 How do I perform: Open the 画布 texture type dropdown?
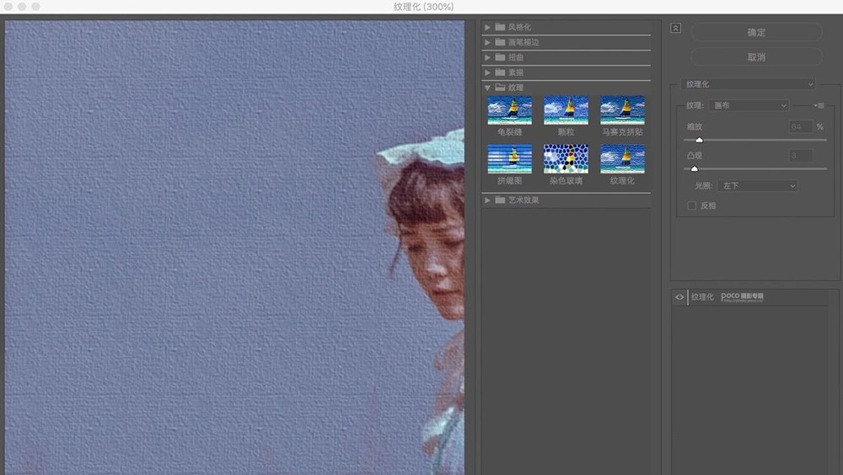pyautogui.click(x=749, y=106)
